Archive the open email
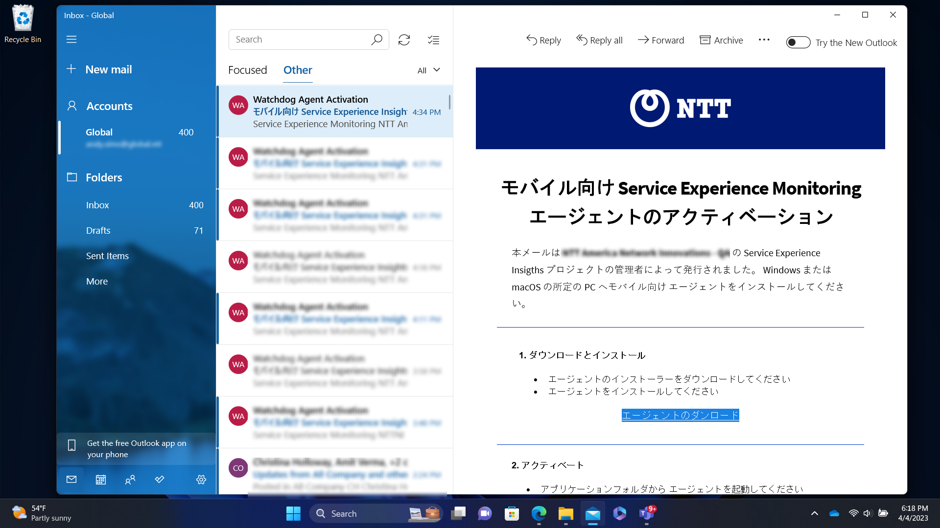940x528 pixels. coord(721,40)
